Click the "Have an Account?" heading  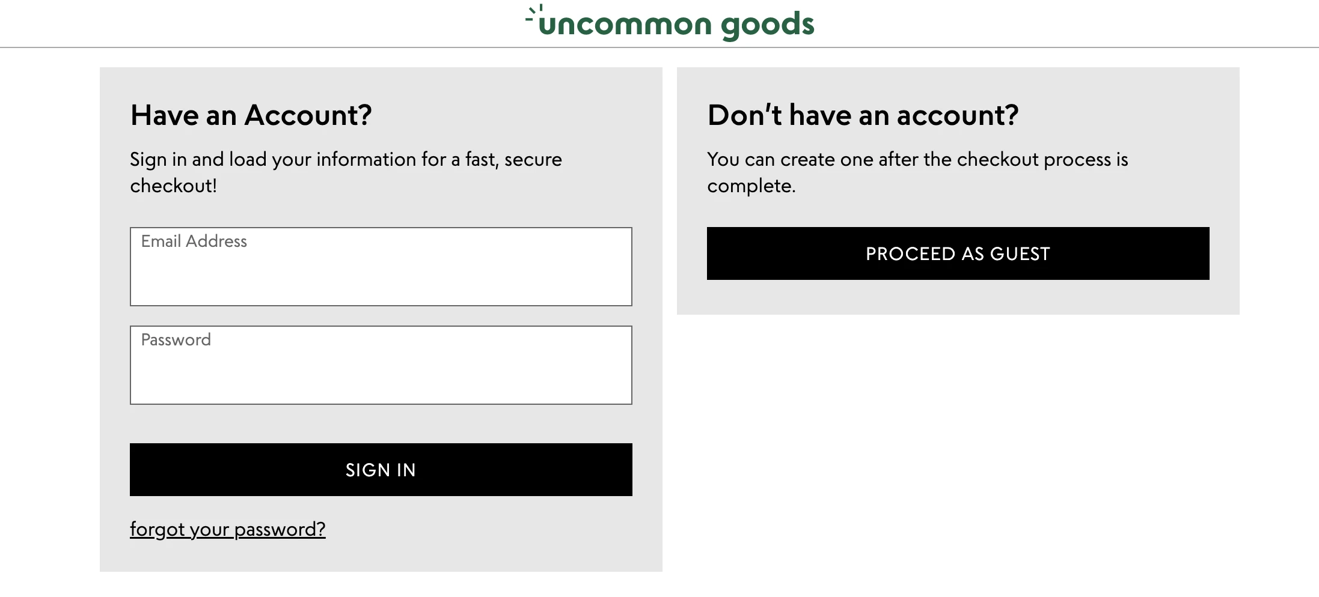point(251,115)
